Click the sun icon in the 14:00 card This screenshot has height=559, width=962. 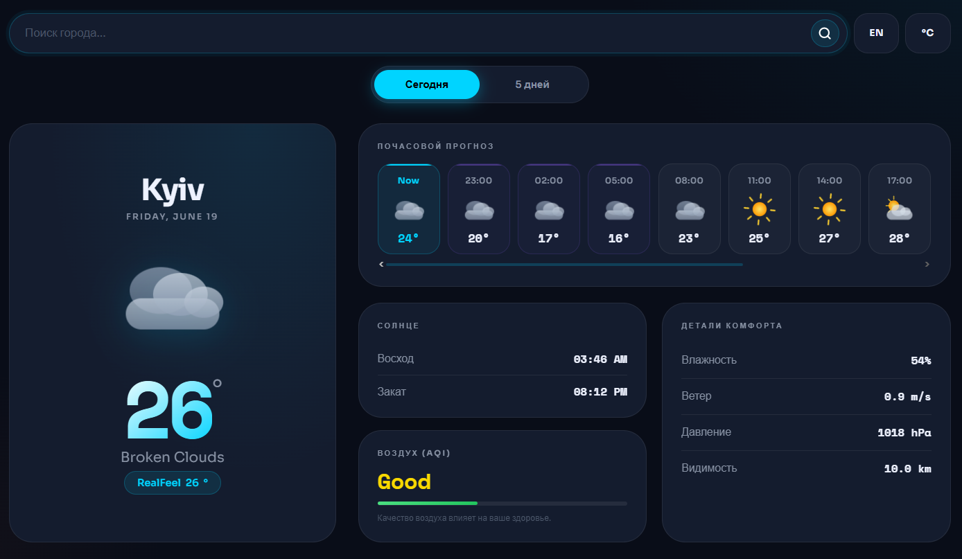tap(829, 209)
